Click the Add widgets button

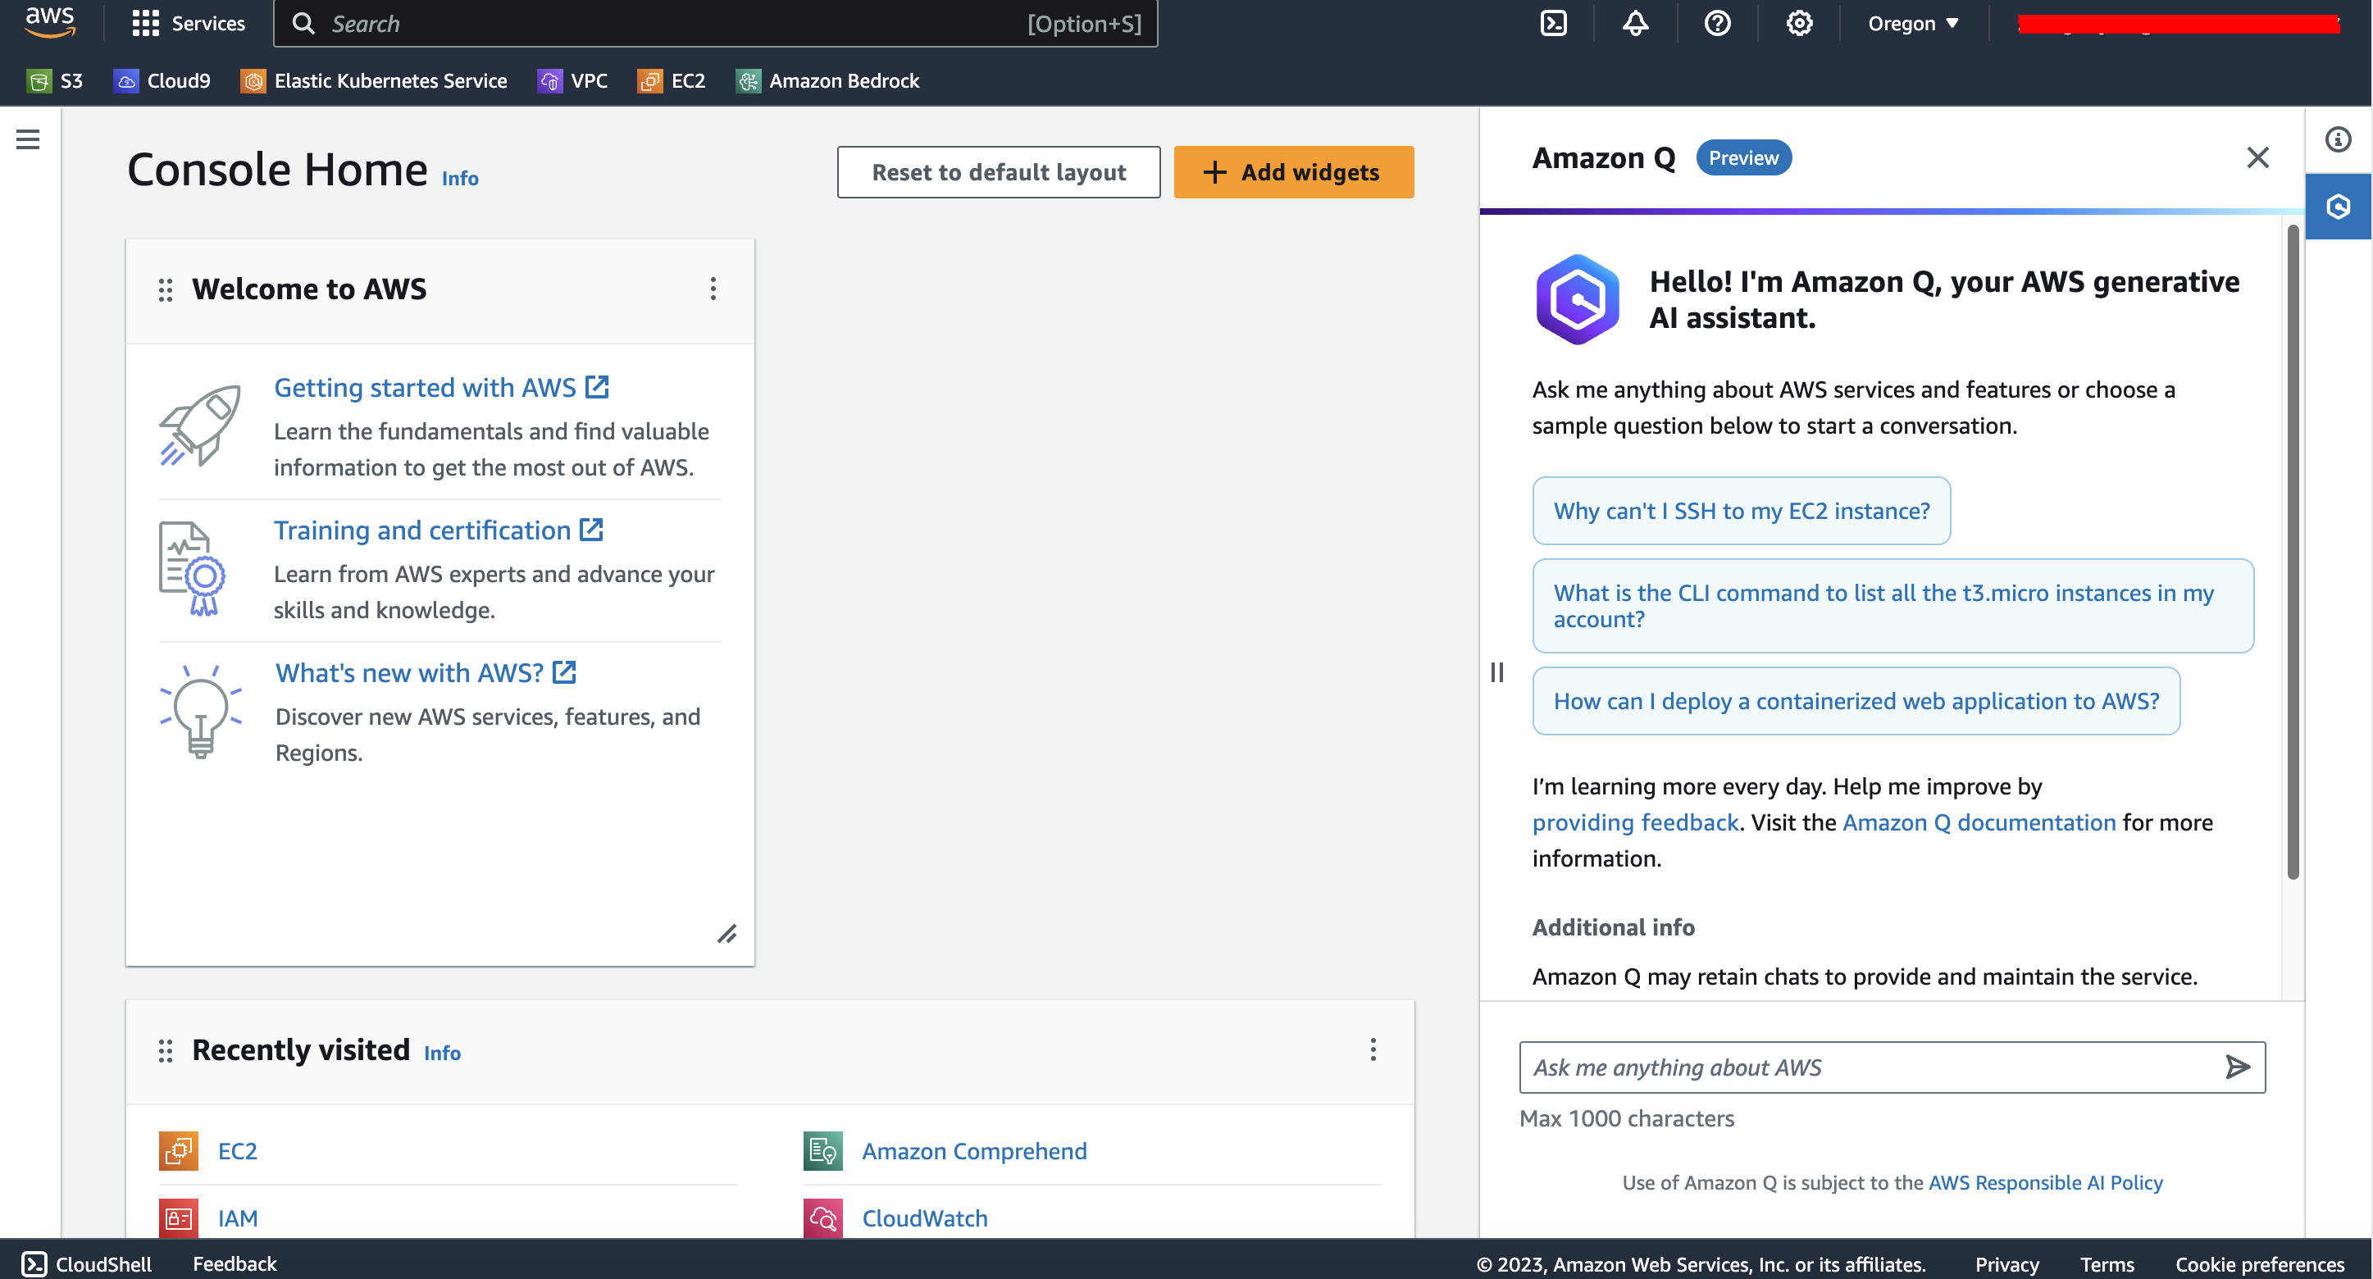click(x=1293, y=172)
